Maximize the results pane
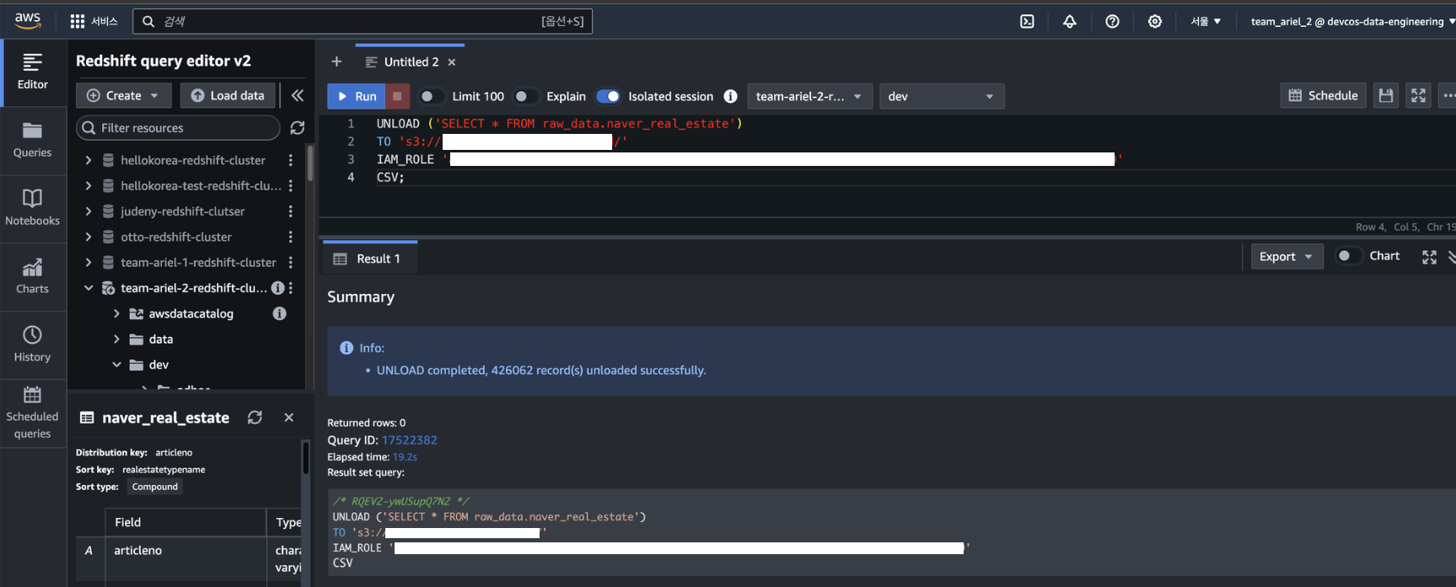Screen dimensions: 1456x587 point(1429,257)
